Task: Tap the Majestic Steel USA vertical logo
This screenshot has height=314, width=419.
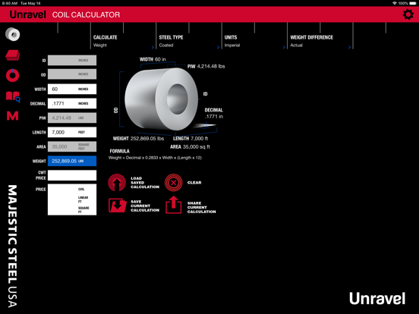Action: pyautogui.click(x=13, y=246)
